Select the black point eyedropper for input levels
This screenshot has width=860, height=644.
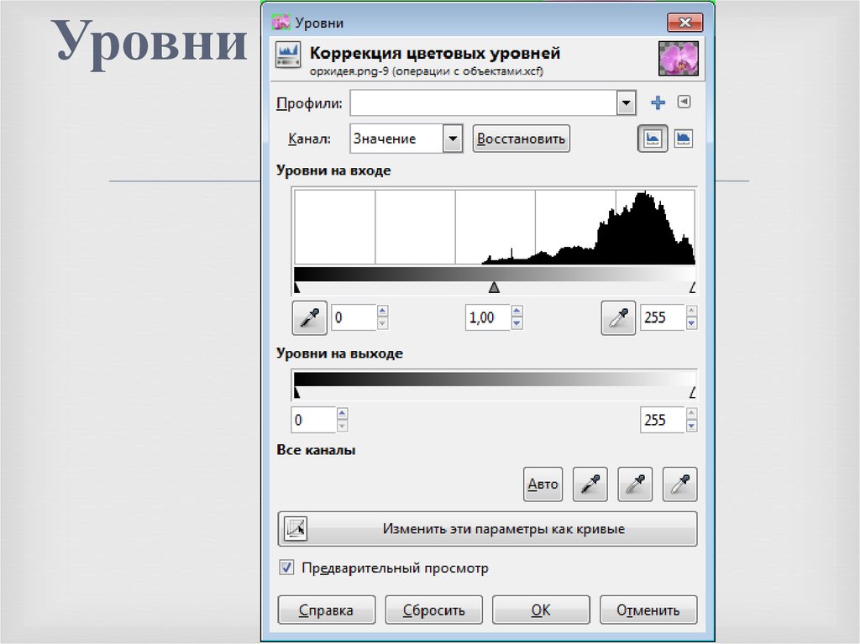click(309, 317)
